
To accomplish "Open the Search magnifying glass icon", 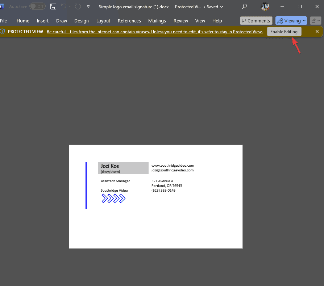I will 244,7.
